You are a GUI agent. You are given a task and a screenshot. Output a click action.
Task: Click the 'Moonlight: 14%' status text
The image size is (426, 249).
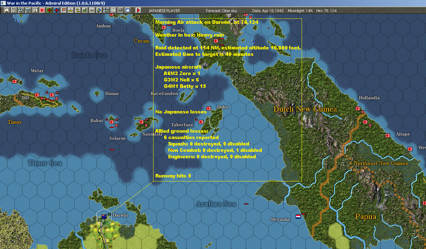point(300,11)
